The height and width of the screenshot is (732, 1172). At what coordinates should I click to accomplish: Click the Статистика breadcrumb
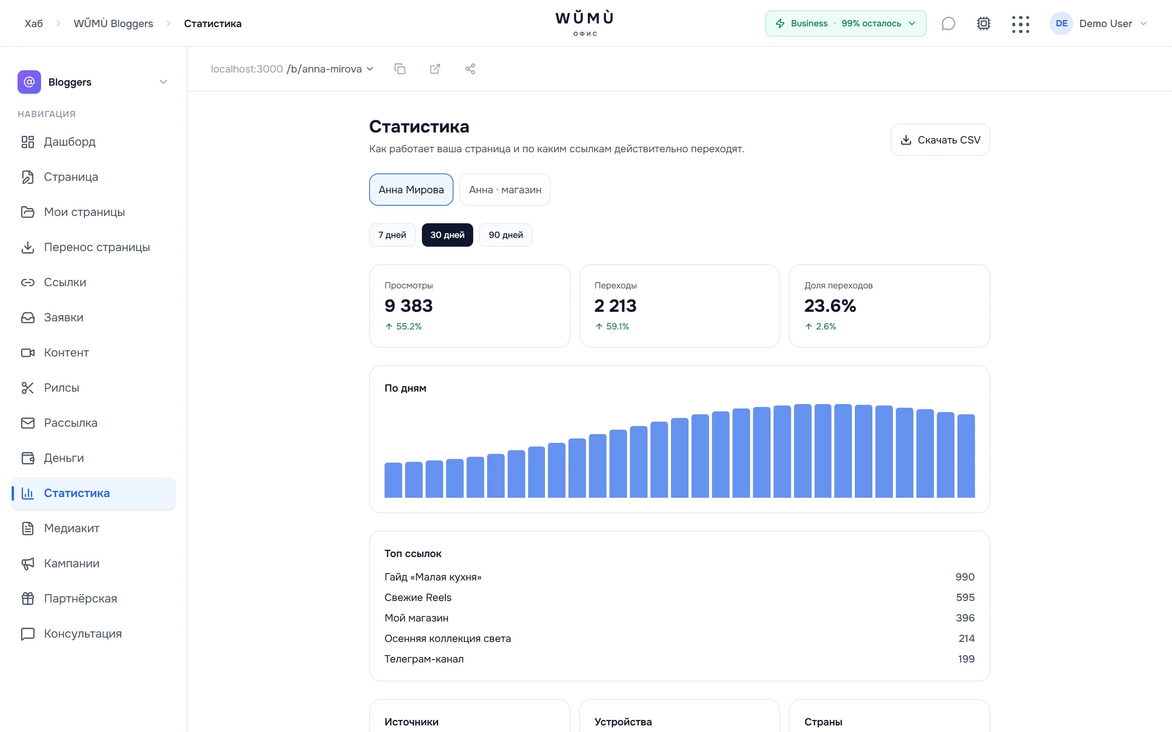[212, 23]
